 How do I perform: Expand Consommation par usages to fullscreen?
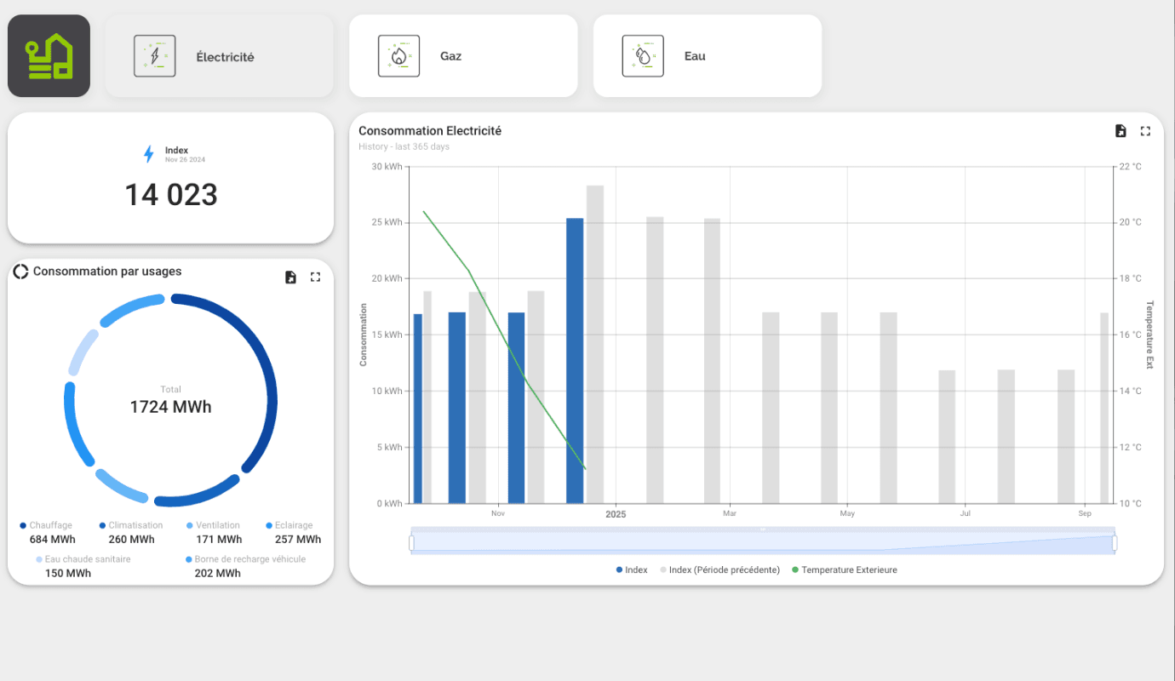coord(315,278)
